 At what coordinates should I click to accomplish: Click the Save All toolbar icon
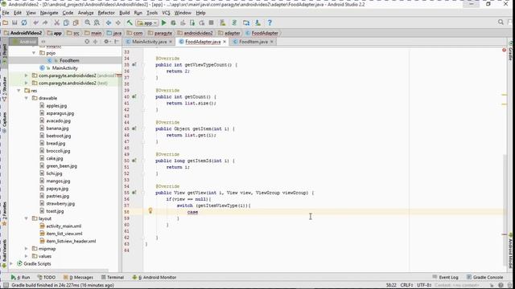[x=14, y=22]
